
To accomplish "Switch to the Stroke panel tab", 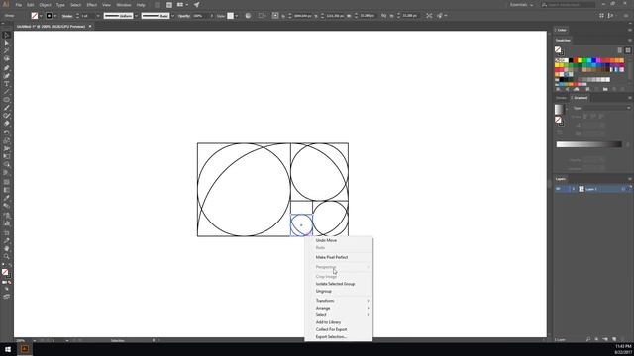I will tap(561, 98).
